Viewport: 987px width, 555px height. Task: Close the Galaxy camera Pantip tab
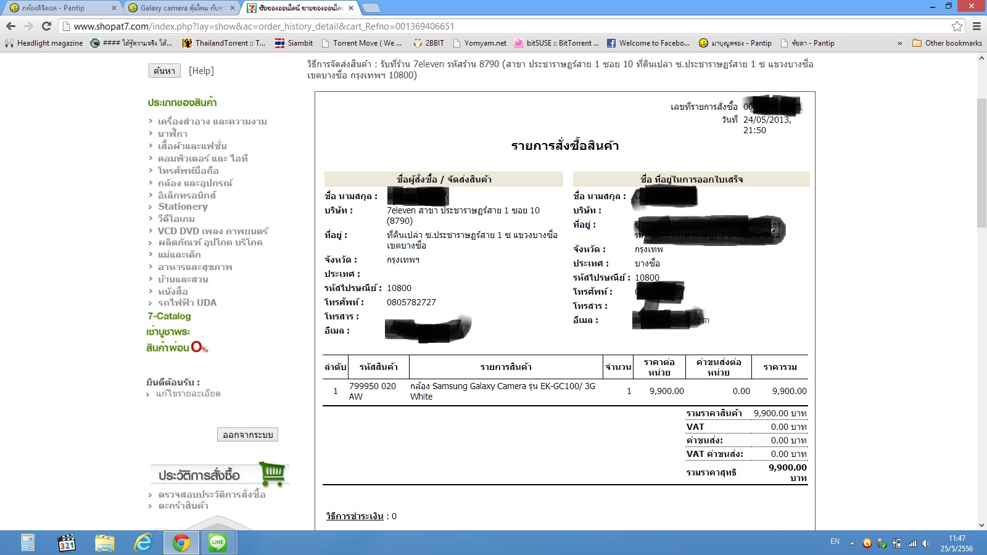tap(233, 8)
